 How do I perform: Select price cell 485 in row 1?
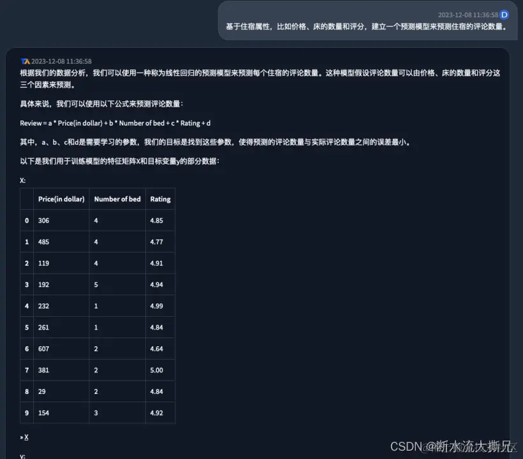click(61, 242)
